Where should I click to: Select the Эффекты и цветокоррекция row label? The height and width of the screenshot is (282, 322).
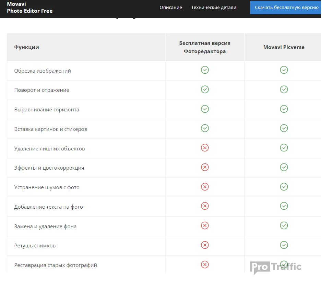point(49,168)
